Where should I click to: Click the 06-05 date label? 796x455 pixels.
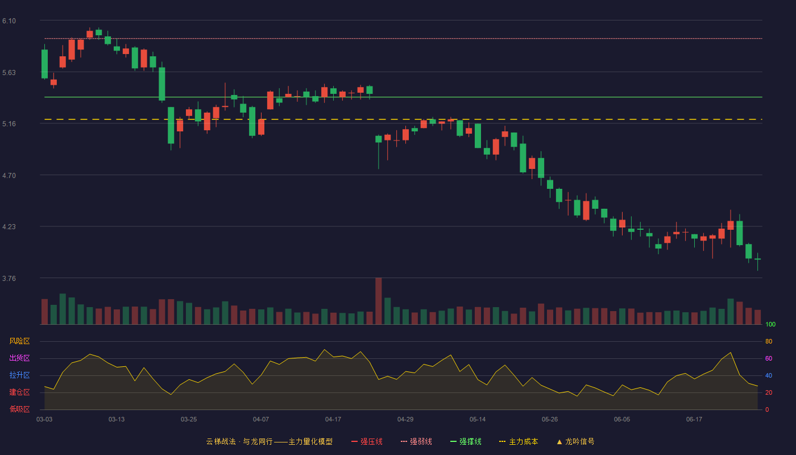(622, 419)
